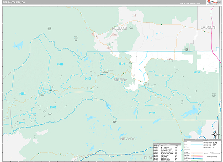Click the blue lake in northwest corner
This screenshot has height=162, width=223.
coord(18,45)
